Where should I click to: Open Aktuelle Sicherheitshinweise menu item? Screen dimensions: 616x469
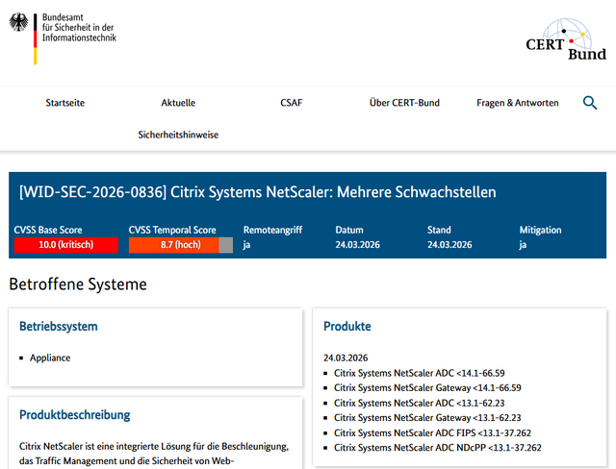coord(178,118)
